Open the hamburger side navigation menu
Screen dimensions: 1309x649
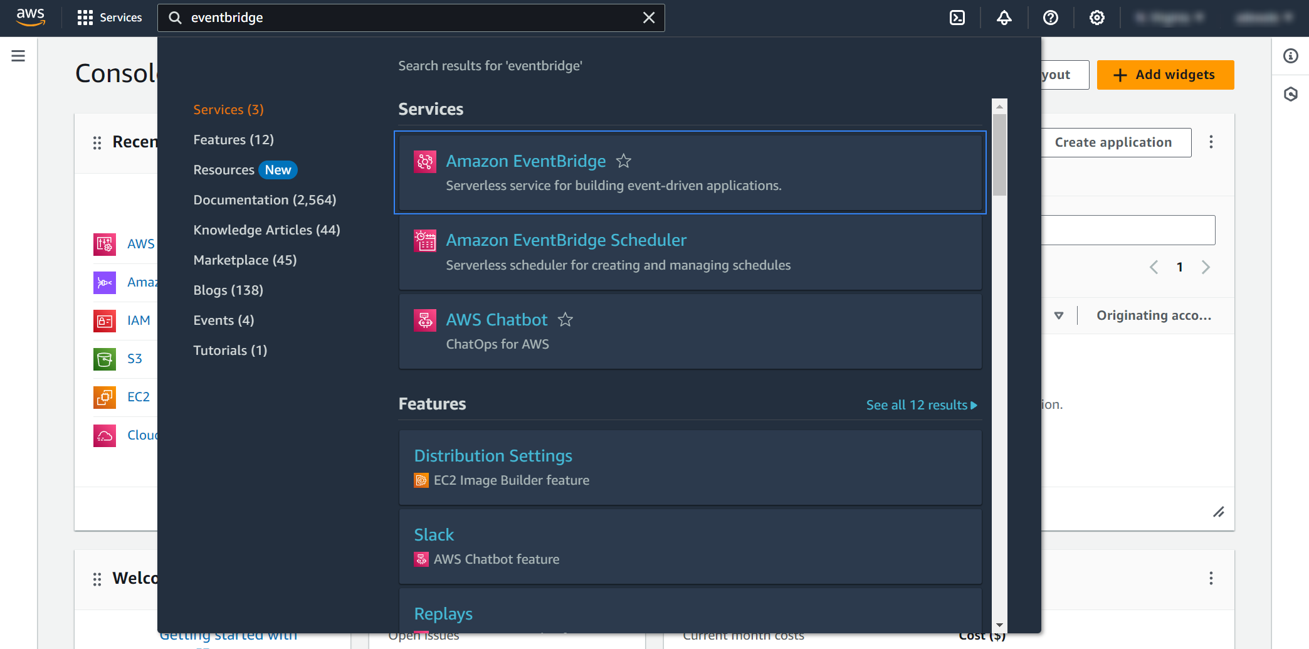point(18,56)
